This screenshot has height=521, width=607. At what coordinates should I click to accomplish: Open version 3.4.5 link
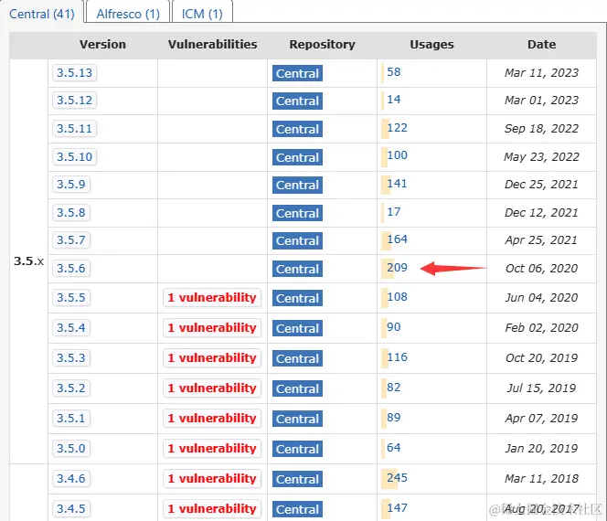tap(71, 508)
